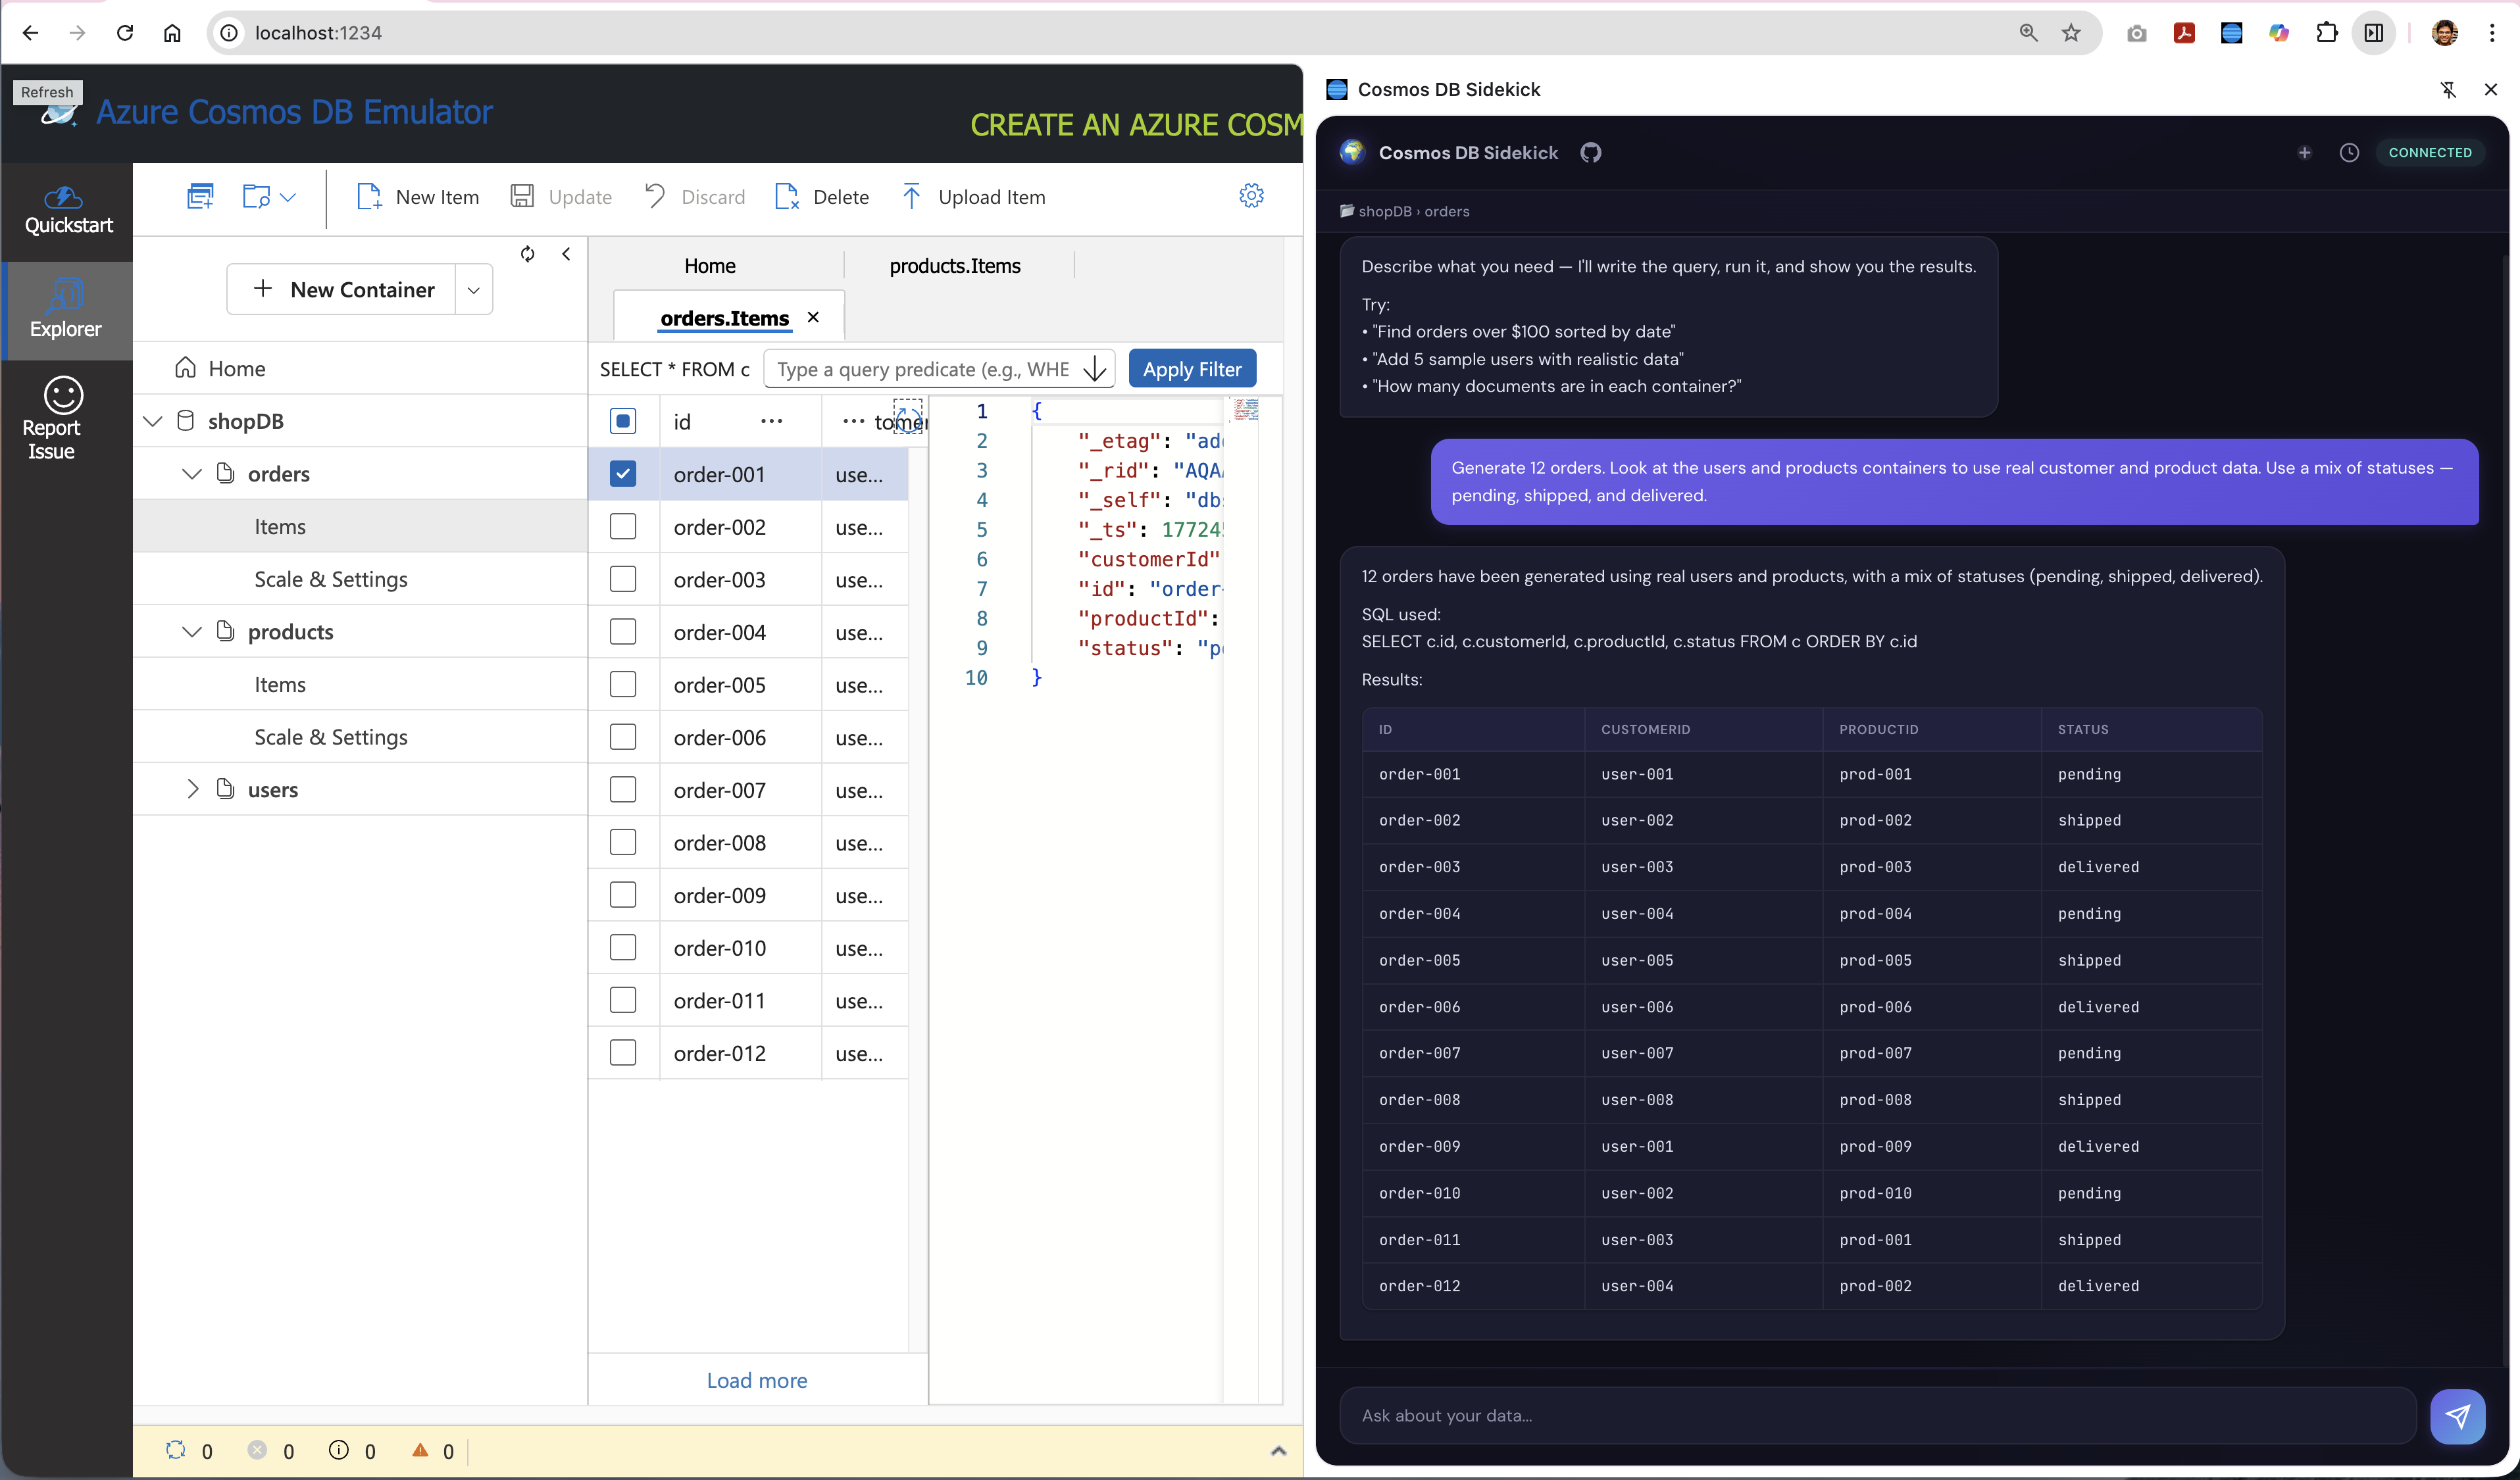
Task: Open the emulator settings gear
Action: click(x=1251, y=196)
